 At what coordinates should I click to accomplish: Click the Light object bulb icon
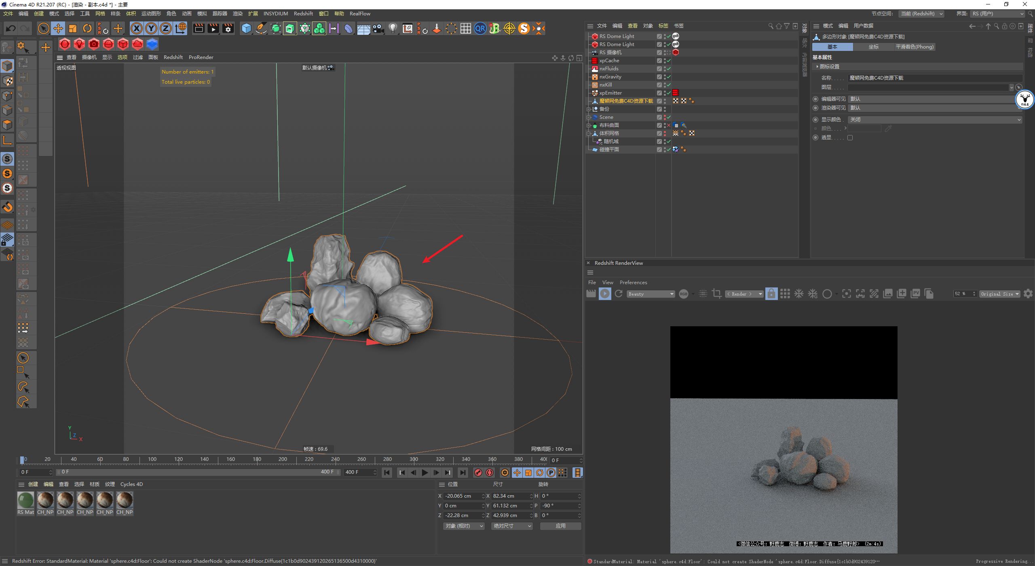393,29
